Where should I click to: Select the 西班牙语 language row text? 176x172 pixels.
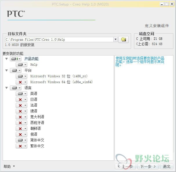(37, 123)
